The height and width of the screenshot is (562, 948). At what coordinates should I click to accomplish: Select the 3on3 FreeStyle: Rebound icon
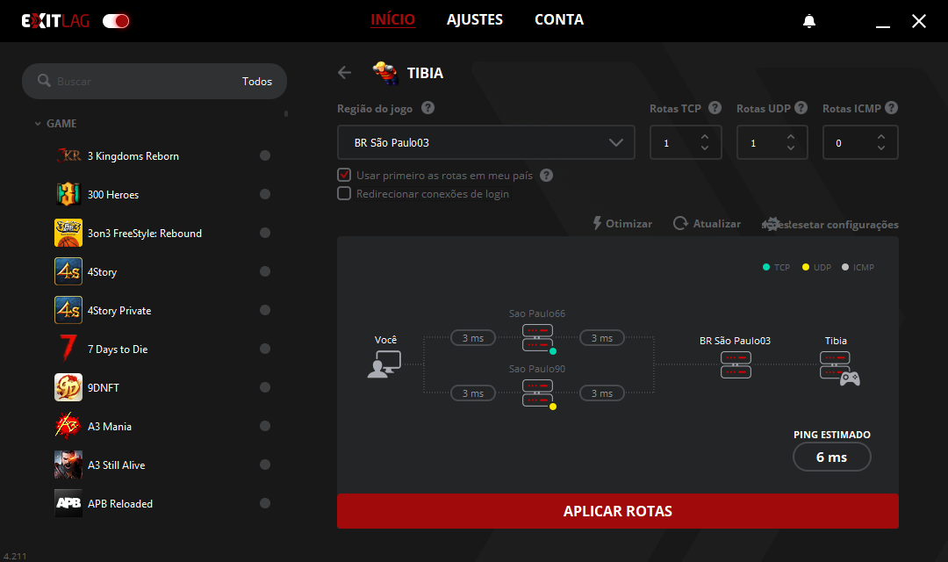[x=68, y=233]
